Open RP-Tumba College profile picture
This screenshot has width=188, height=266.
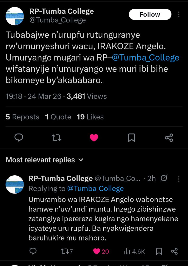pos(15,16)
